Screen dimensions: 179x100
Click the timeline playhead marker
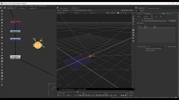pyautogui.click(x=77, y=92)
